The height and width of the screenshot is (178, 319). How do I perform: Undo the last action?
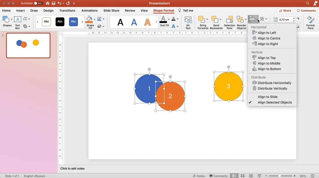point(60,3)
